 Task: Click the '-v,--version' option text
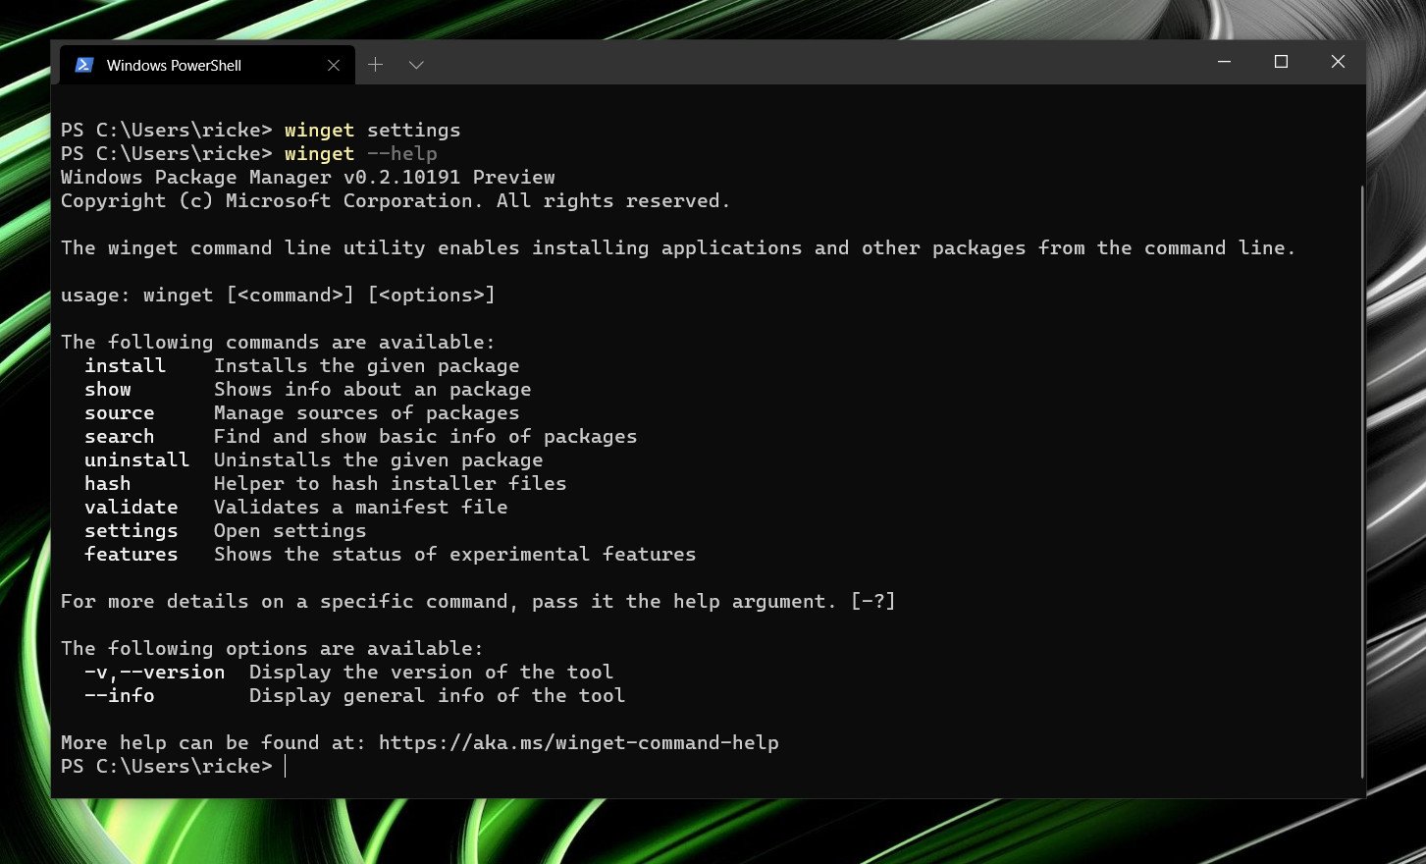tap(155, 672)
